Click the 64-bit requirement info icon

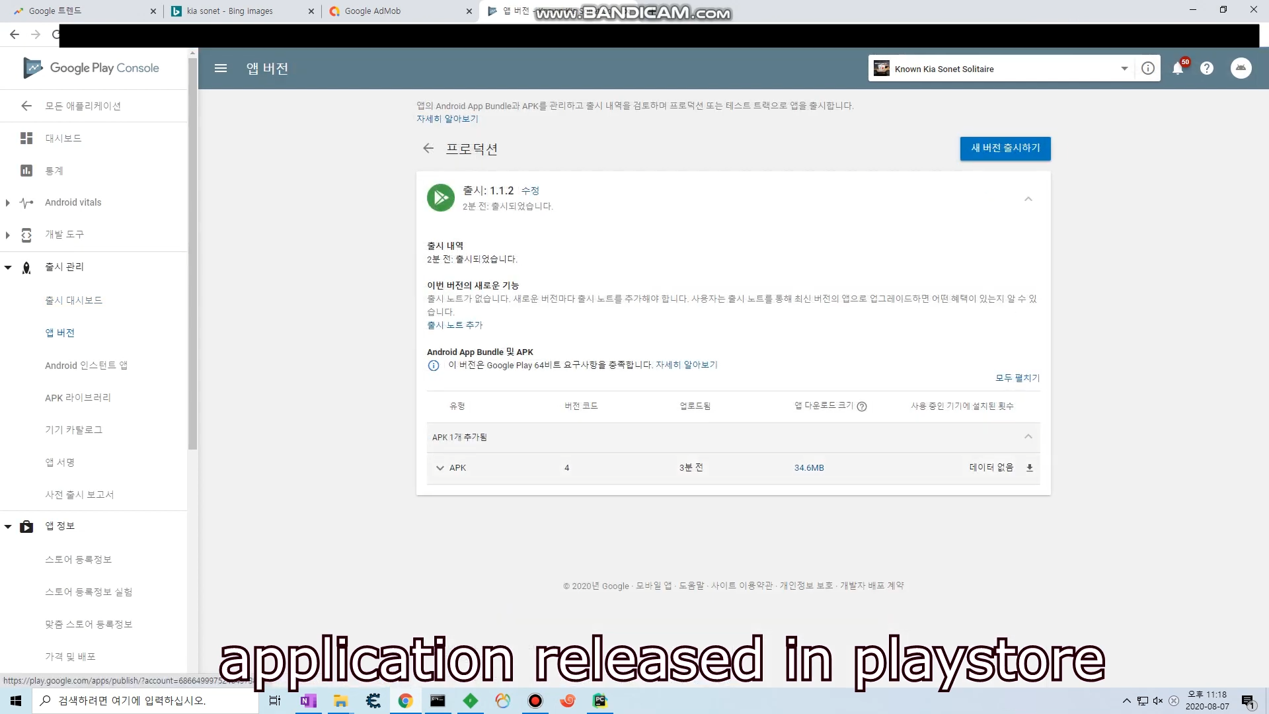click(x=434, y=366)
